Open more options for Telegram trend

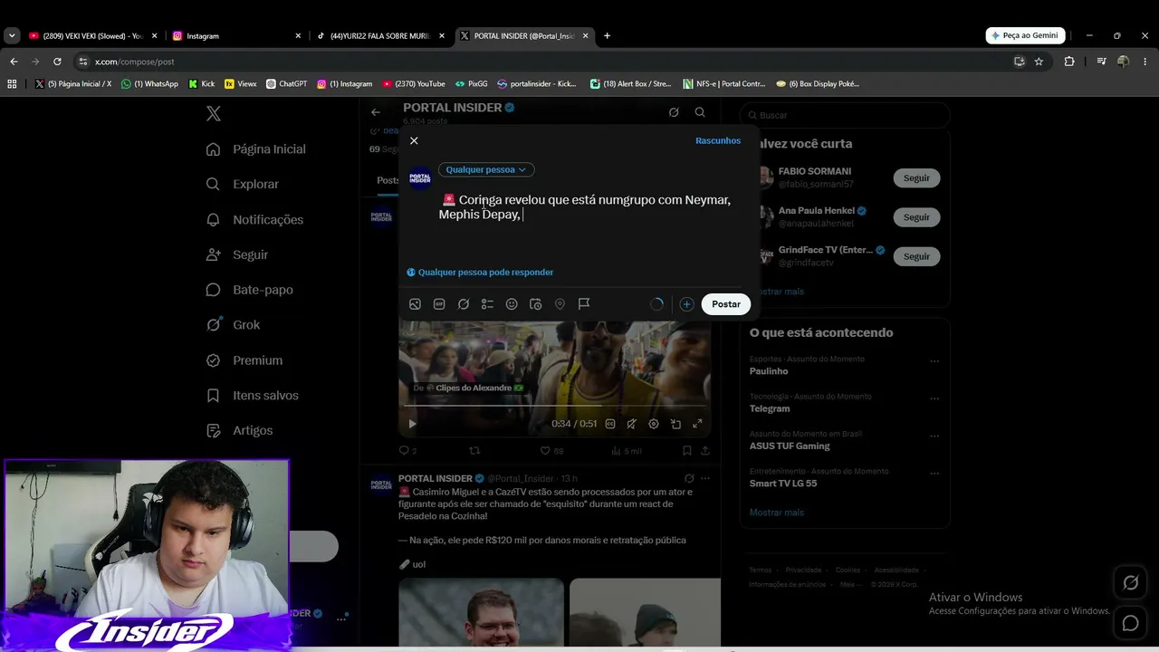(x=934, y=398)
